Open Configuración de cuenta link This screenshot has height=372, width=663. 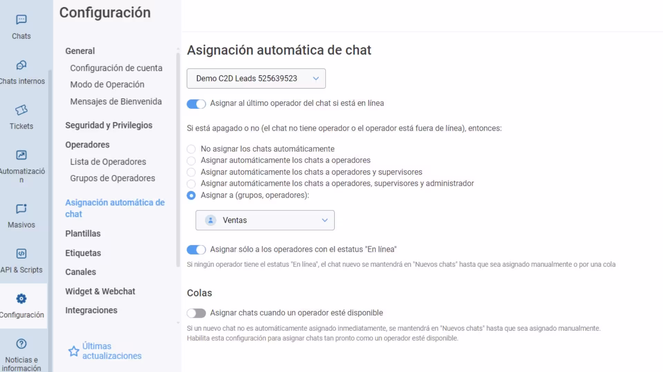point(116,68)
